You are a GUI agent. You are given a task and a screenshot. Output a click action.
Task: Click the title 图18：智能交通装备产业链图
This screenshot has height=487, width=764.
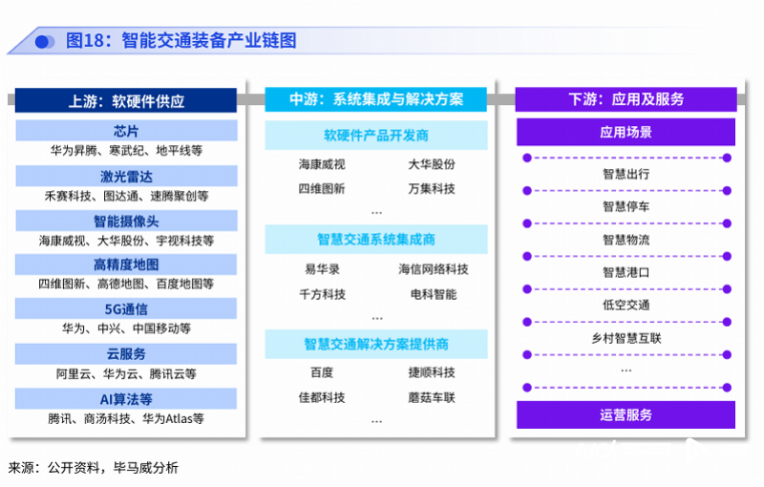pos(180,40)
